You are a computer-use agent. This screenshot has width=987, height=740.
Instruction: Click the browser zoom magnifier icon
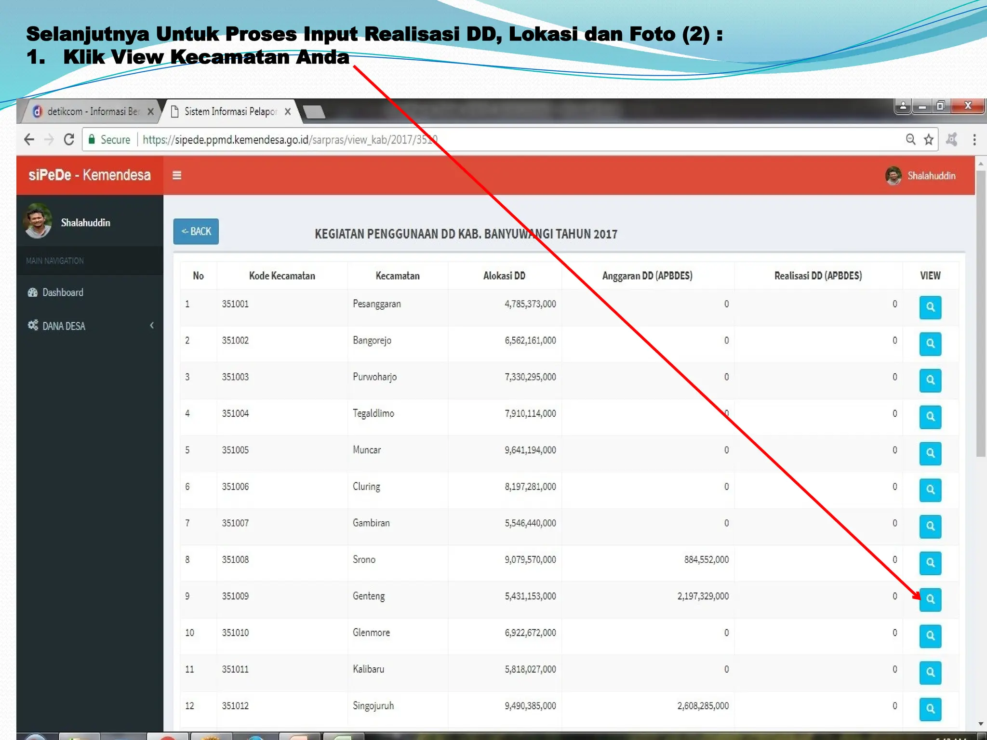point(910,140)
